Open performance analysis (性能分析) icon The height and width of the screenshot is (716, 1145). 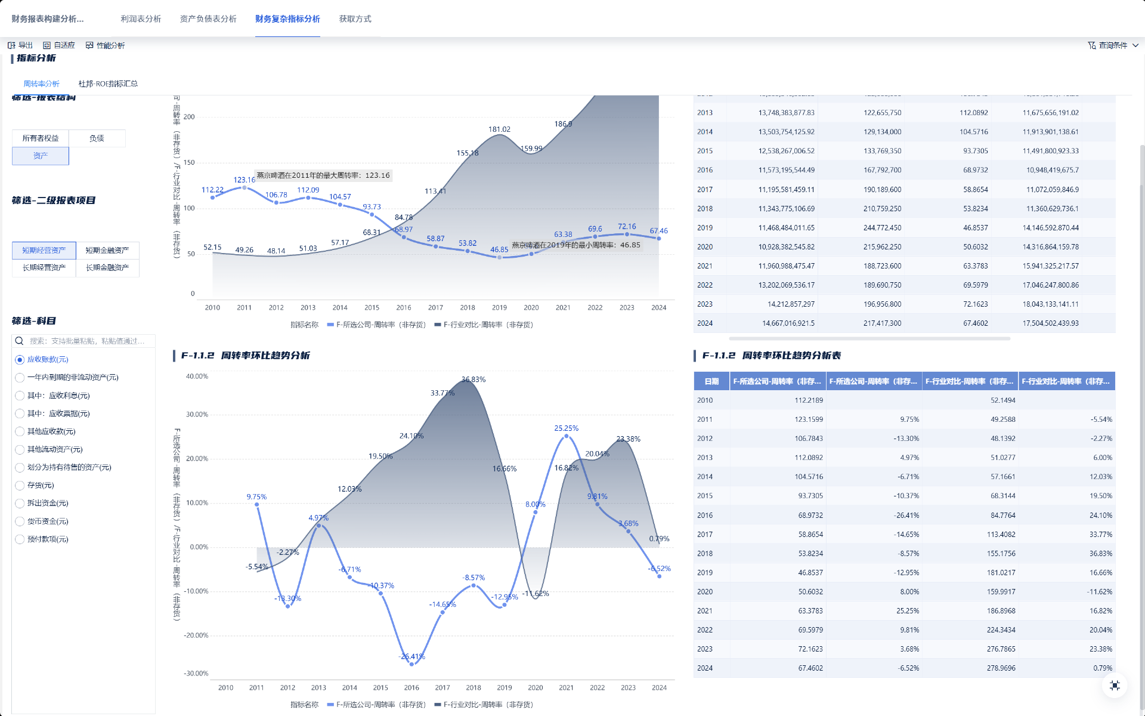tap(89, 45)
